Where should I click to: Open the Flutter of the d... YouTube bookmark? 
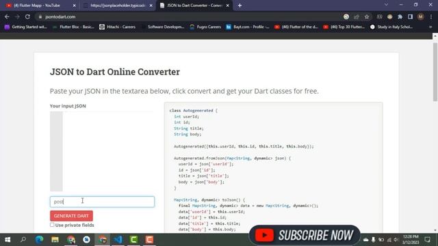[296, 27]
